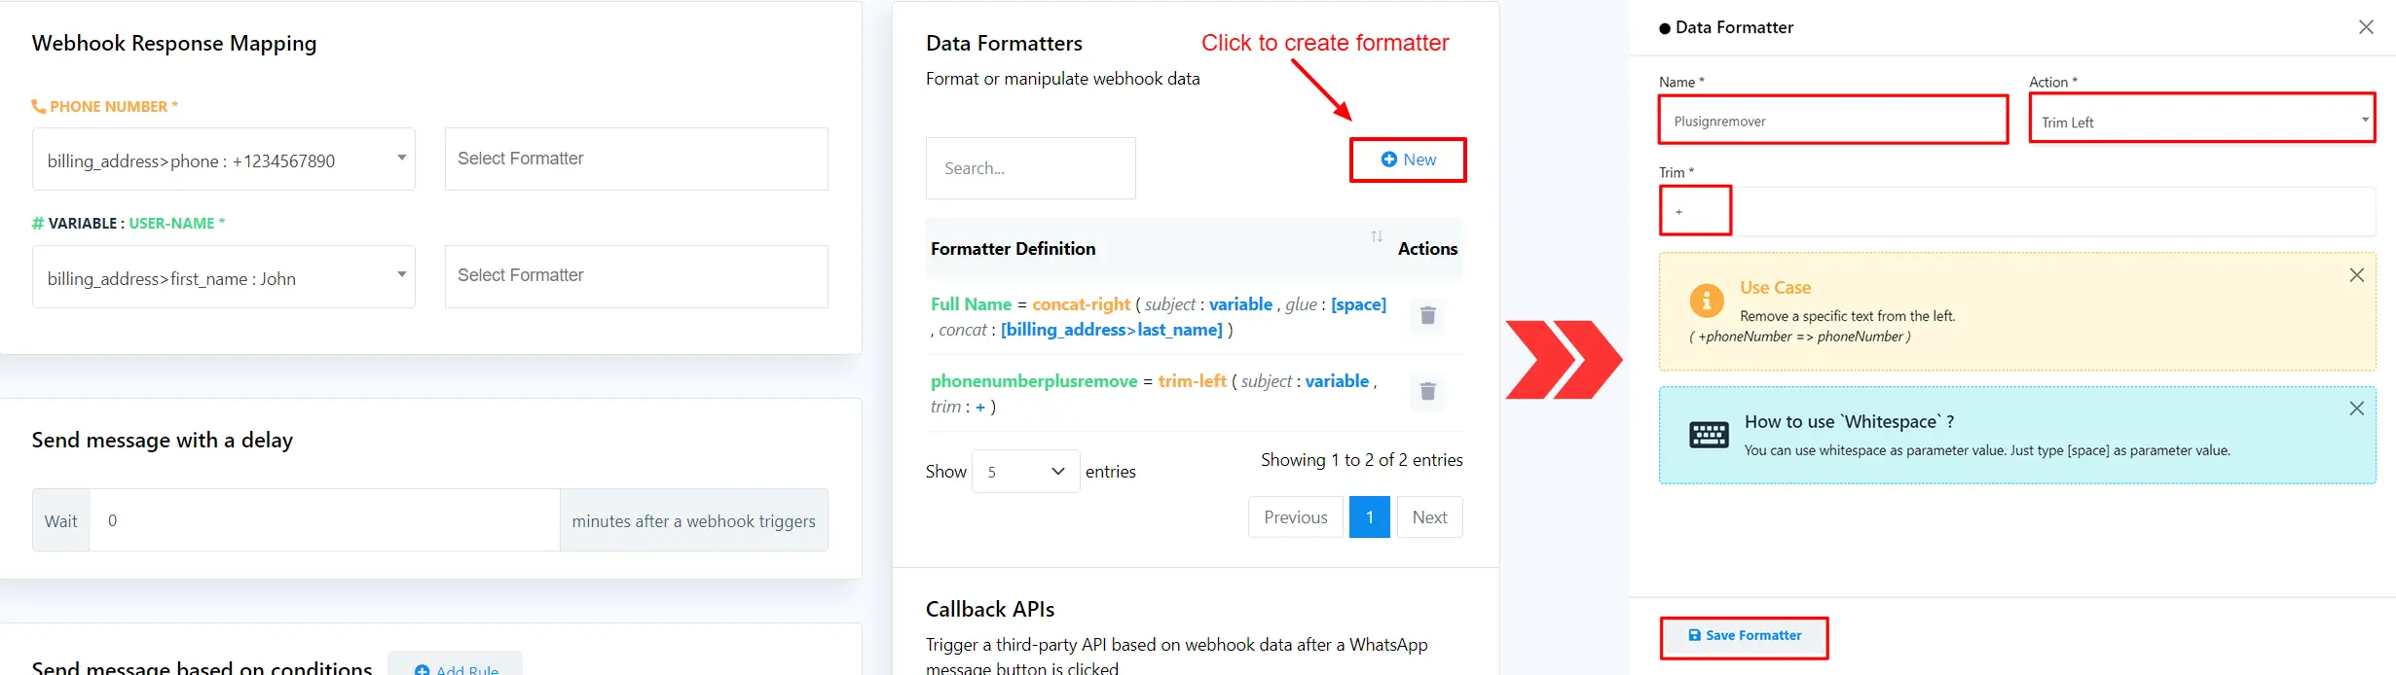Click the info icon in Use Case box
This screenshot has height=675, width=2396.
pyautogui.click(x=1706, y=301)
